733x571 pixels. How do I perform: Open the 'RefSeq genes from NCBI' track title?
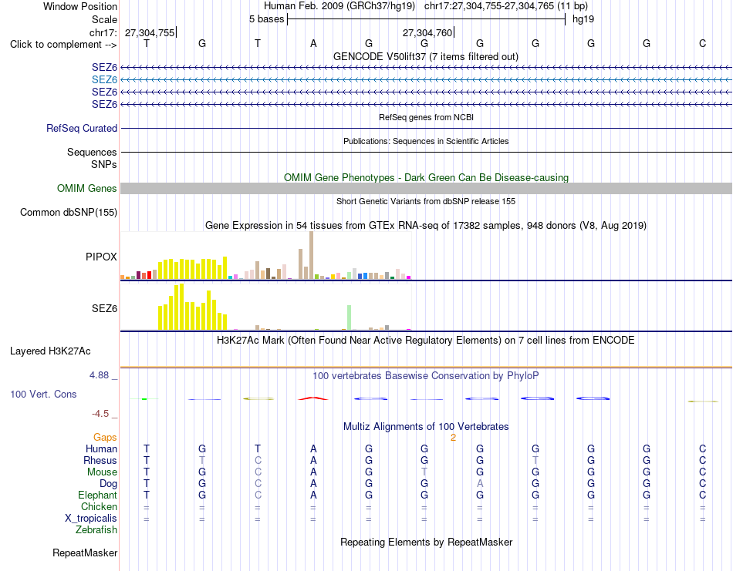pyautogui.click(x=426, y=117)
